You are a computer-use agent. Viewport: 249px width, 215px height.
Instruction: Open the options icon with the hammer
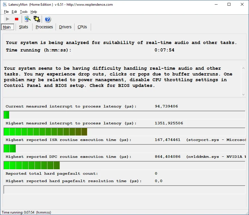coord(27,19)
